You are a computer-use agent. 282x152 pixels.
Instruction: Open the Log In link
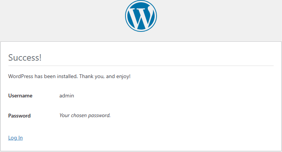tap(16, 138)
